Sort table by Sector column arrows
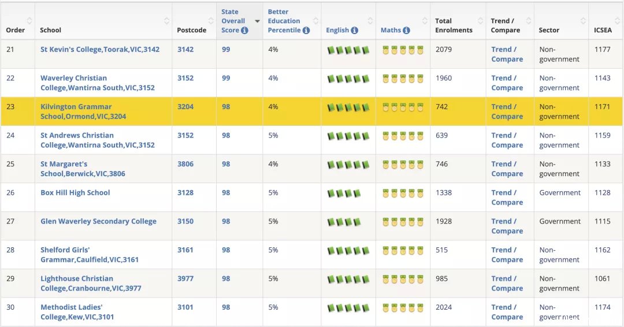 [584, 21]
